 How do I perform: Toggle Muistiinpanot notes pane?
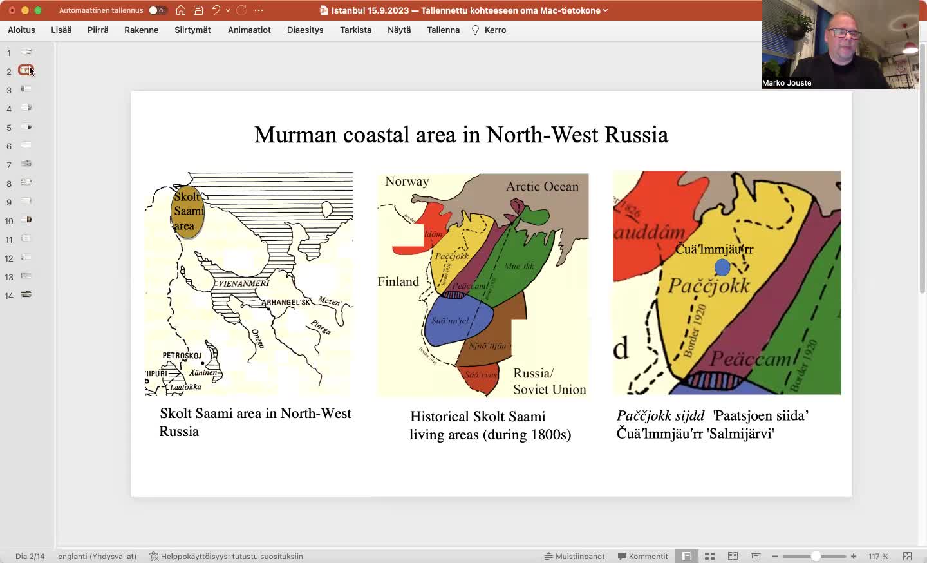point(574,556)
